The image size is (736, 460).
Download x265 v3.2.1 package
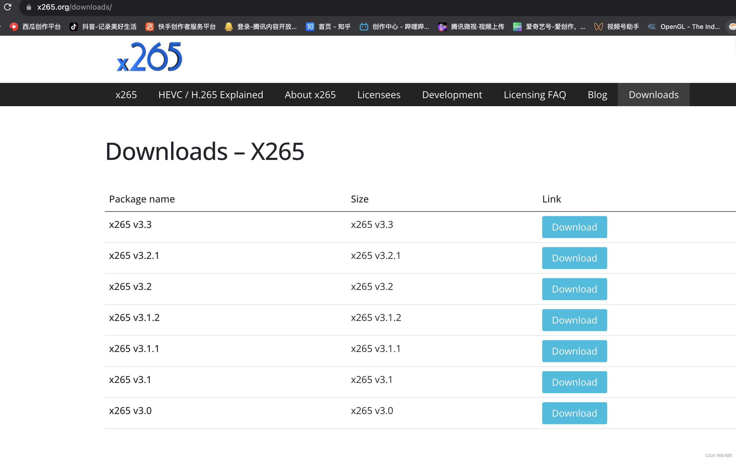(575, 258)
